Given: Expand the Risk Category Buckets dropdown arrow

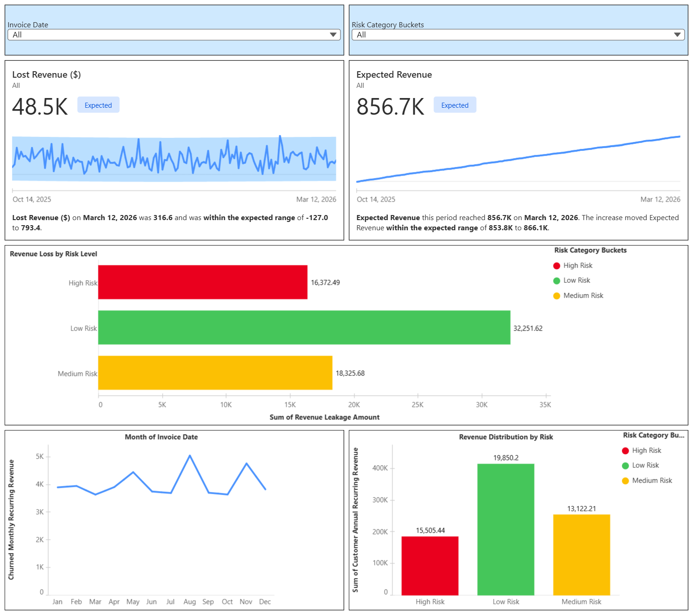Looking at the screenshot, I should pos(677,35).
